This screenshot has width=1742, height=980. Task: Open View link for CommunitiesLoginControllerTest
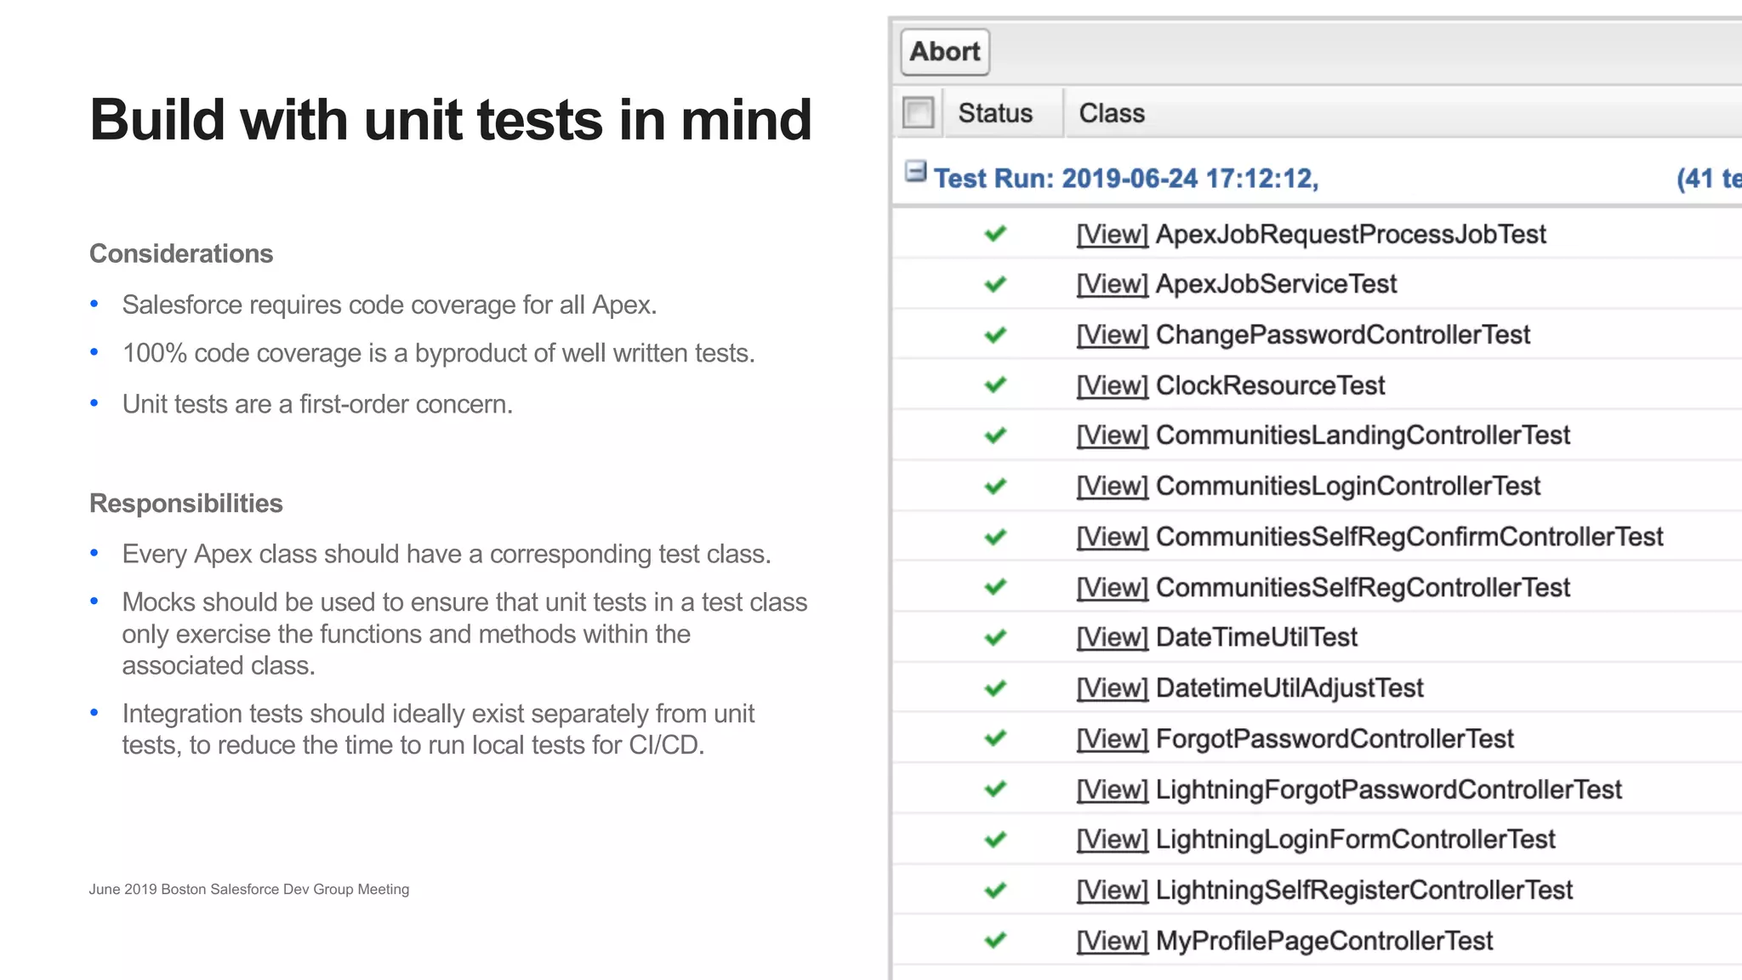click(x=1113, y=487)
